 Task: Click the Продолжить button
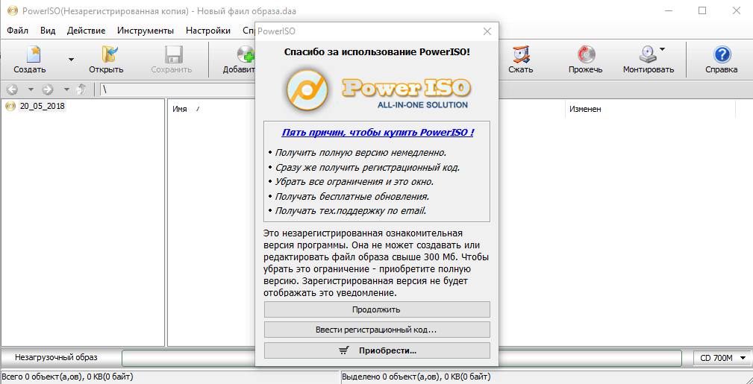point(377,309)
